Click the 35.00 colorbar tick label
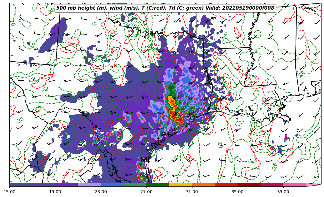 point(237,192)
